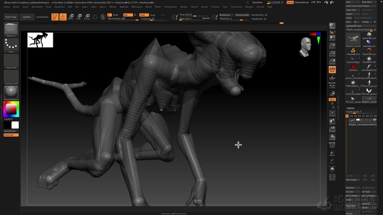The height and width of the screenshot is (215, 383).
Task: Open the Alpha menu
Action: tap(7, 7)
